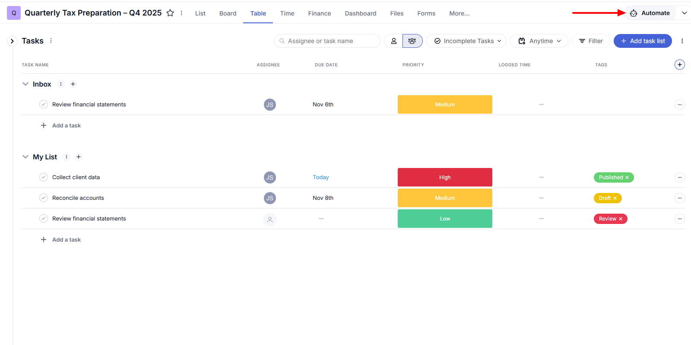691x345 pixels.
Task: Switch to the Board tab
Action: coord(228,13)
